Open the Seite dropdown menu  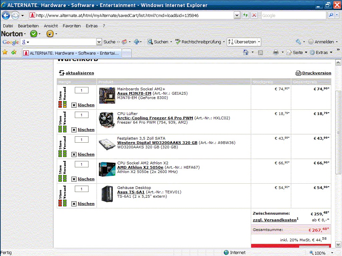click(297, 52)
